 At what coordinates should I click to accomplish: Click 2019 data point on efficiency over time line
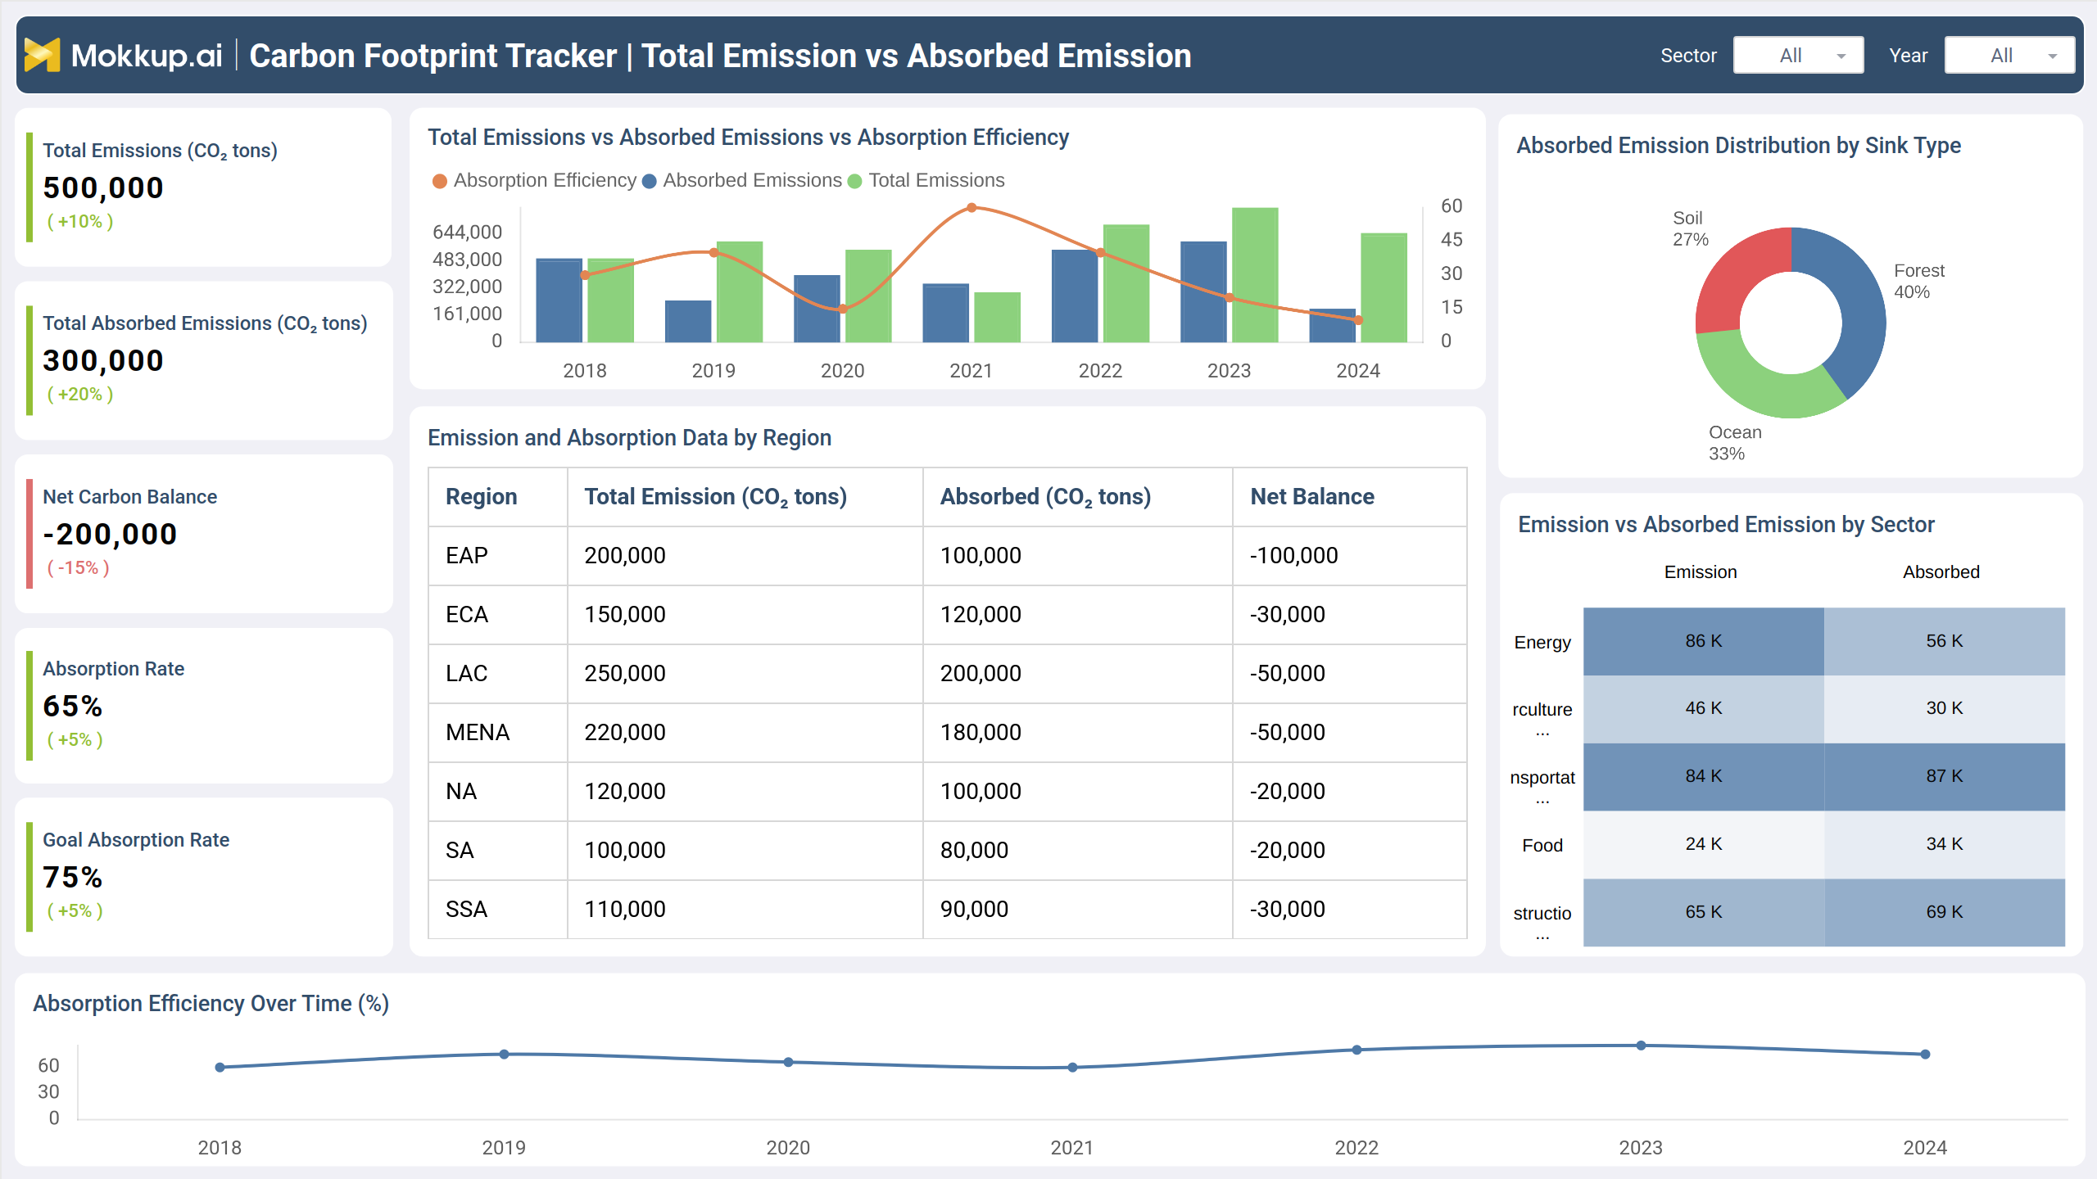coord(504,1055)
